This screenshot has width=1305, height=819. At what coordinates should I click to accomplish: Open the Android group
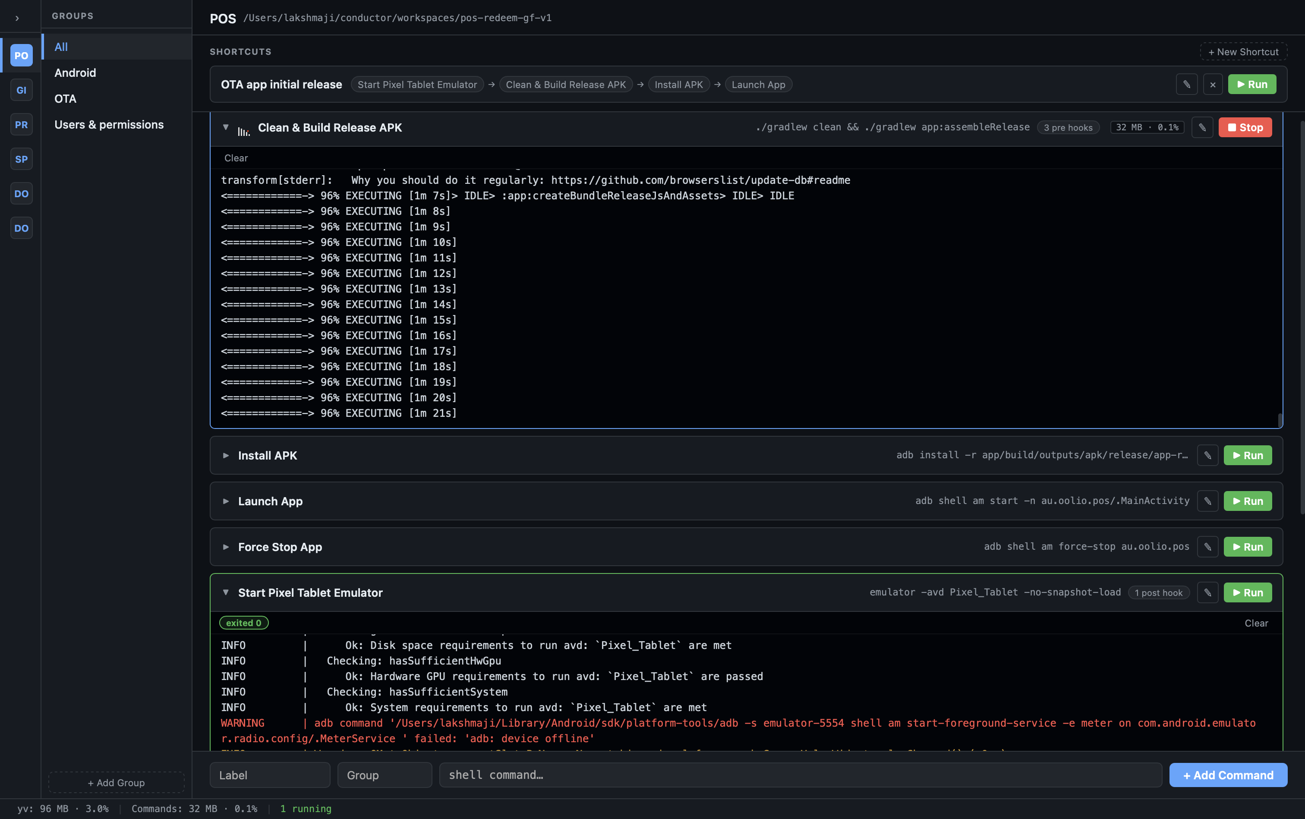tap(117, 72)
